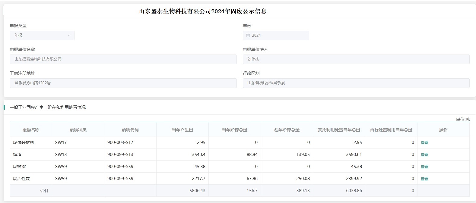The width and height of the screenshot is (476, 203).
Task: Click the 自行处置利用当年总量 column header
Action: pos(391,130)
